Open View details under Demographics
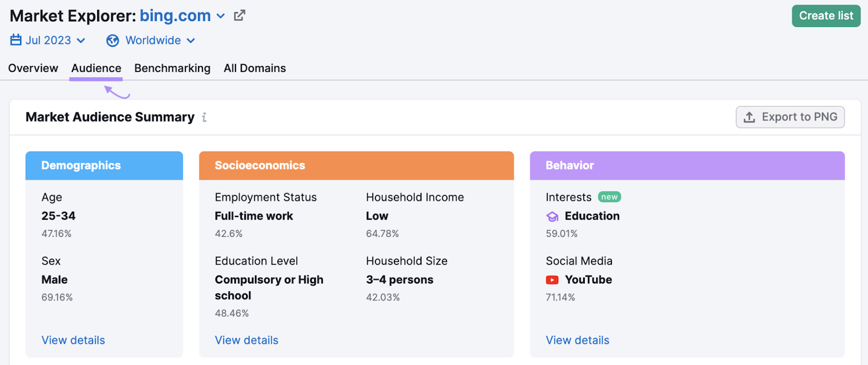The image size is (868, 365). (x=73, y=340)
